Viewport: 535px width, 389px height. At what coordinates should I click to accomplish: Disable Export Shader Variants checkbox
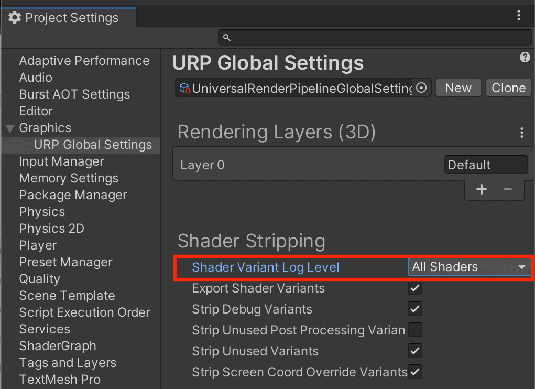click(415, 288)
